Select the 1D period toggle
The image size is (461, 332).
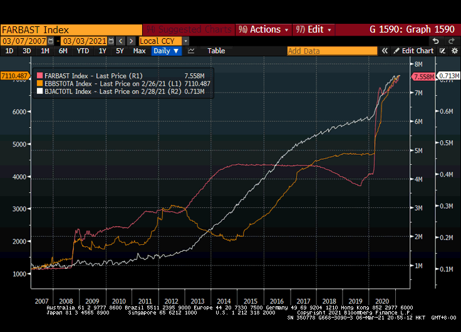coord(9,51)
